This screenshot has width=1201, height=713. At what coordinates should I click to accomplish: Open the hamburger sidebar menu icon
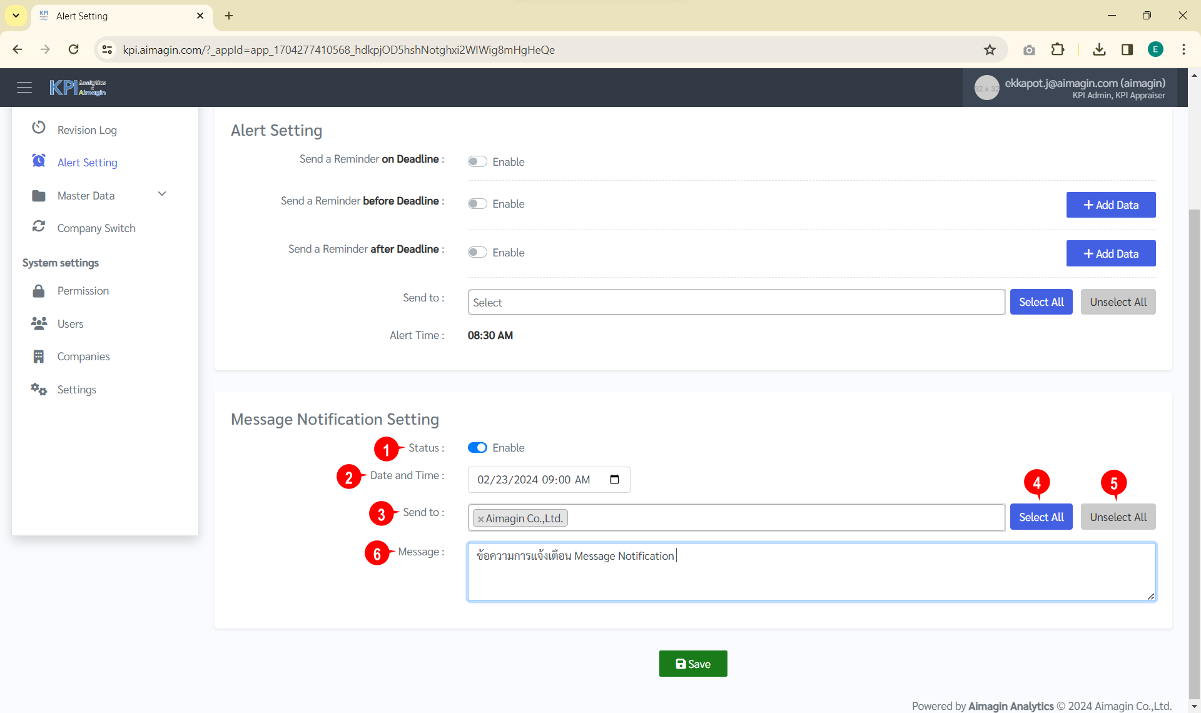(24, 88)
